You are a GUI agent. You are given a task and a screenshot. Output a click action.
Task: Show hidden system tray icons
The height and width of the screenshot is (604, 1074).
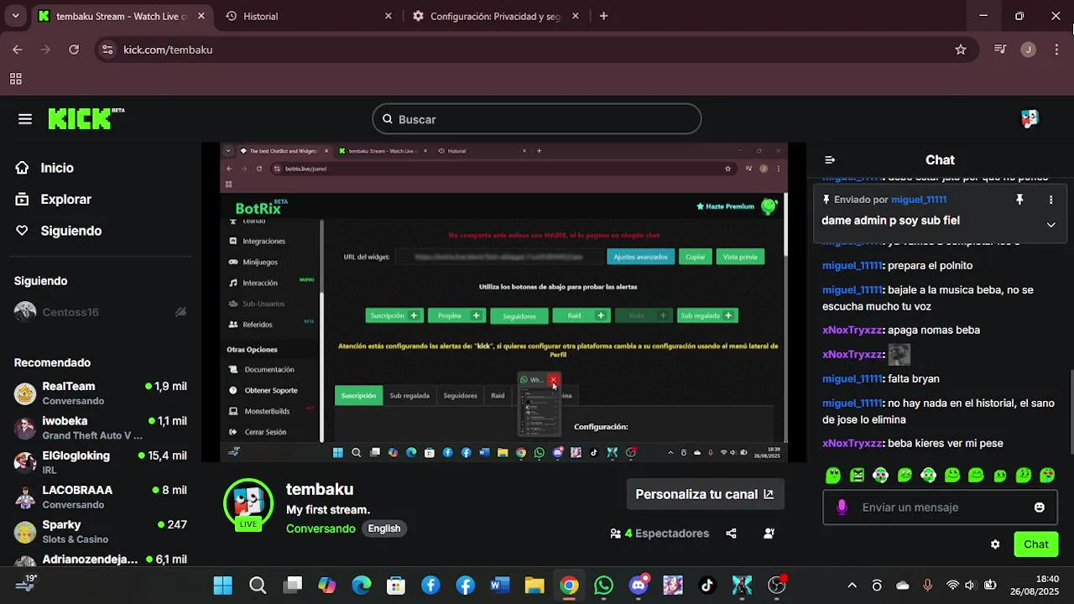pyautogui.click(x=852, y=586)
